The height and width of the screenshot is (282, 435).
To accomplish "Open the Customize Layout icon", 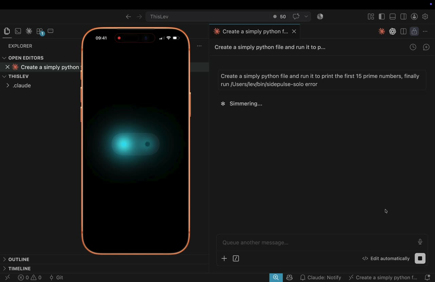I will click(371, 17).
